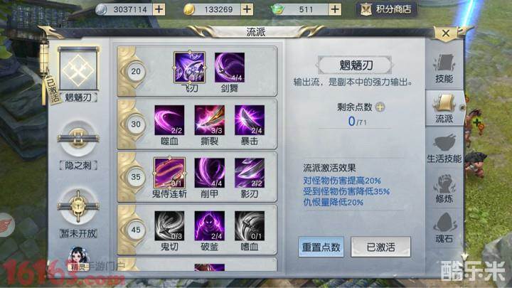Open the 积分商店 shop
Screen dimensions: 512x288
[387, 9]
